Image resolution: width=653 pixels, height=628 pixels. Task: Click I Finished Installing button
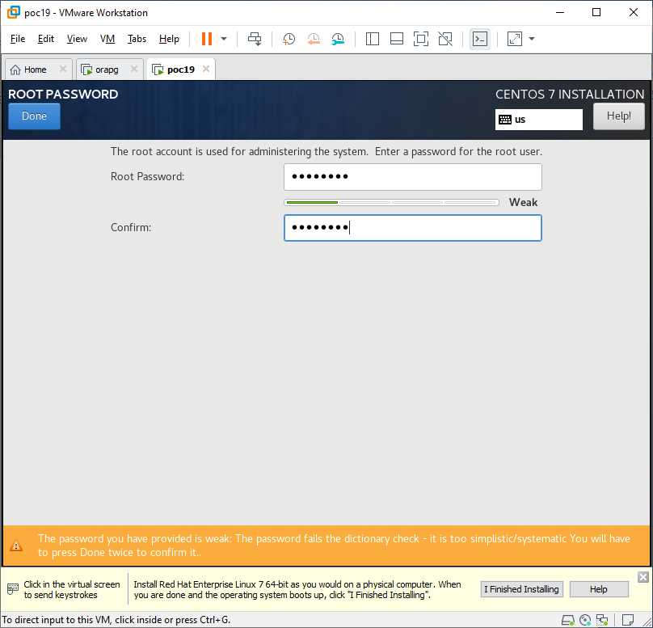pos(521,589)
